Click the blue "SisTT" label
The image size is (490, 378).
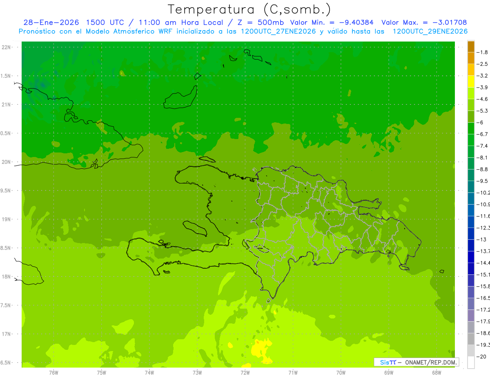pos(388,362)
